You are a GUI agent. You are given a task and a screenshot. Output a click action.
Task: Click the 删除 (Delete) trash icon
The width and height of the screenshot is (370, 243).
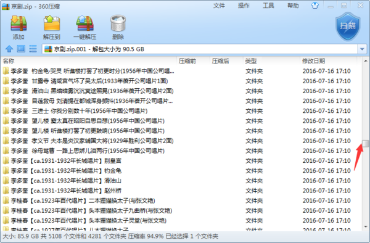[x=118, y=23]
